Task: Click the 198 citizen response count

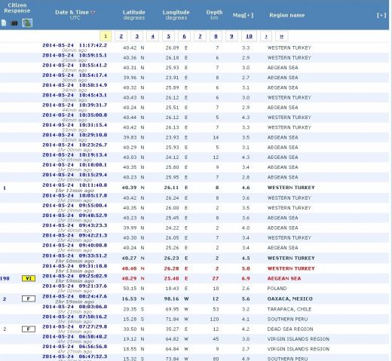Action: coord(5,278)
